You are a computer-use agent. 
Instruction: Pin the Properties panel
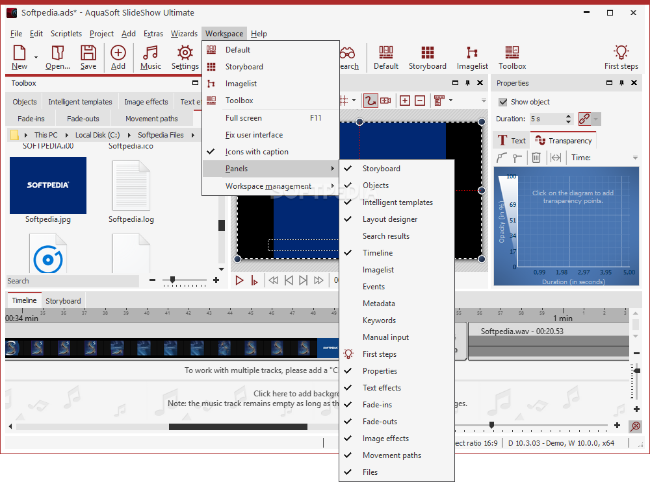click(621, 83)
